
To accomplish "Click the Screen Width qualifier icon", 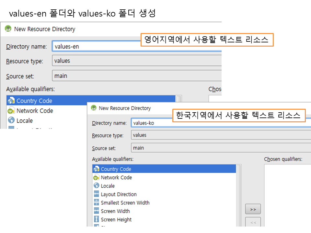I will click(x=96, y=211).
